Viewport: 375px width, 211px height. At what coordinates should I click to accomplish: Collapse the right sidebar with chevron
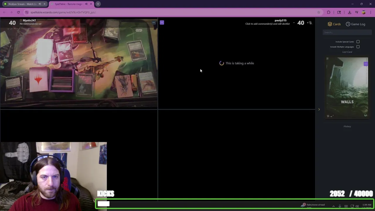[x=319, y=109]
